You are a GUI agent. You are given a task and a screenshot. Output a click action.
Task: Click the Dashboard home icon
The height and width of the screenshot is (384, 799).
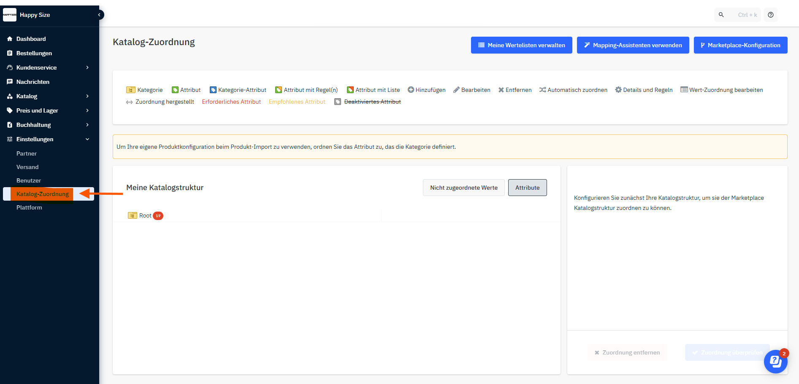click(10, 39)
